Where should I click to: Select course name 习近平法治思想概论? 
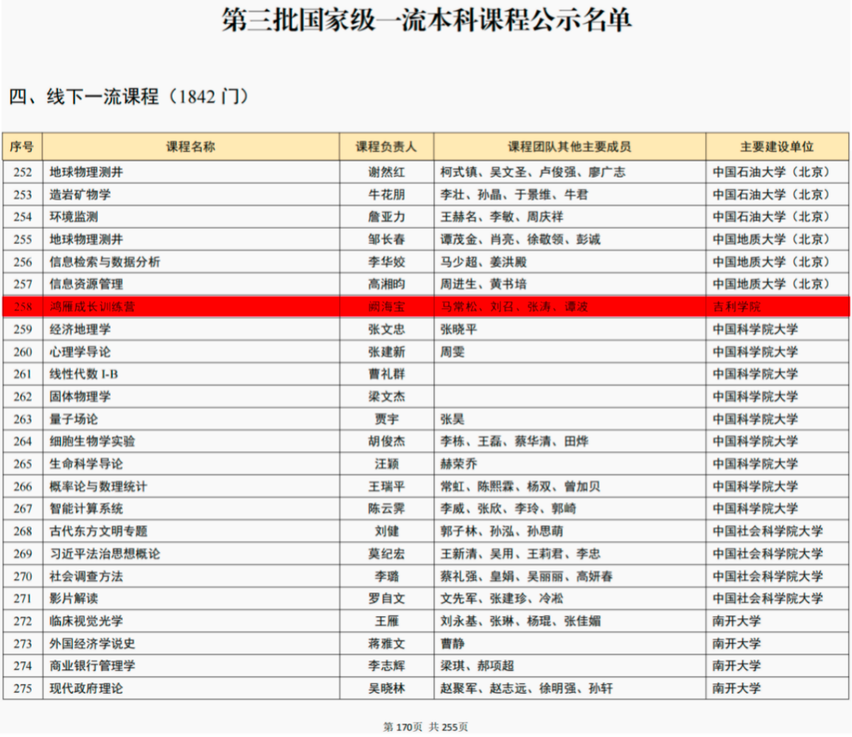click(105, 553)
